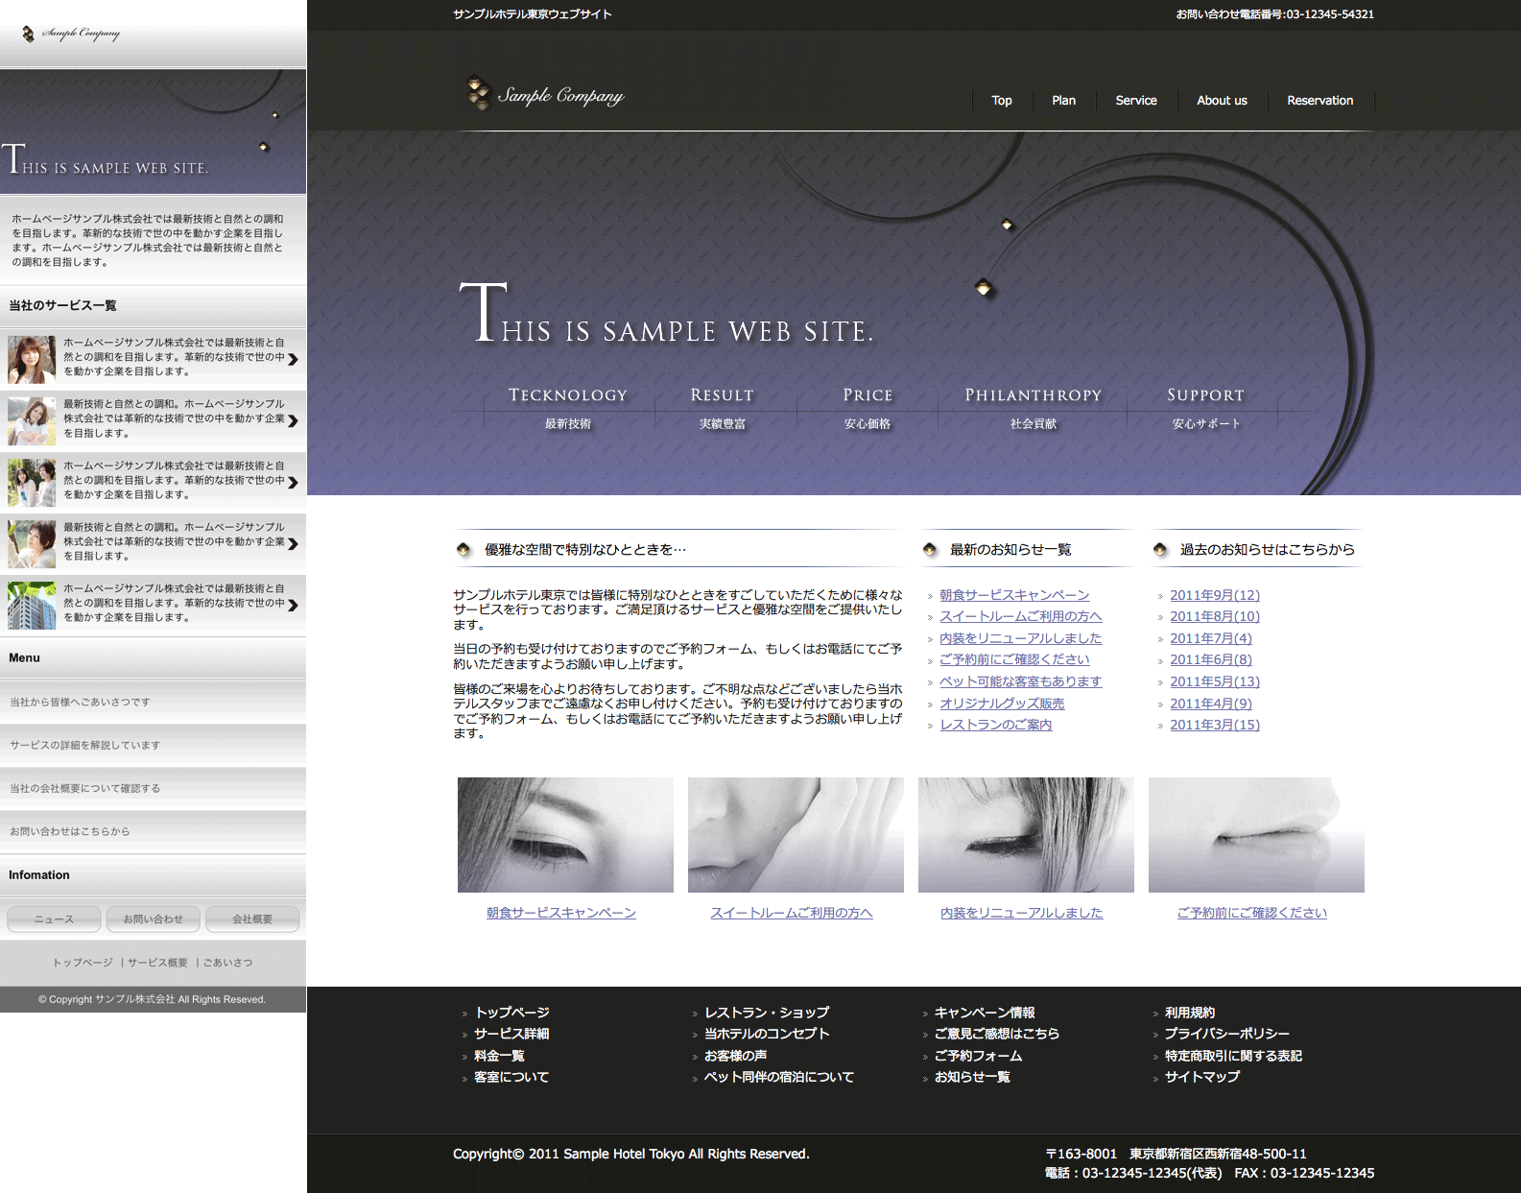Image resolution: width=1521 pixels, height=1193 pixels.
Task: Click the arrow beside the building photo service item
Action: point(293,605)
